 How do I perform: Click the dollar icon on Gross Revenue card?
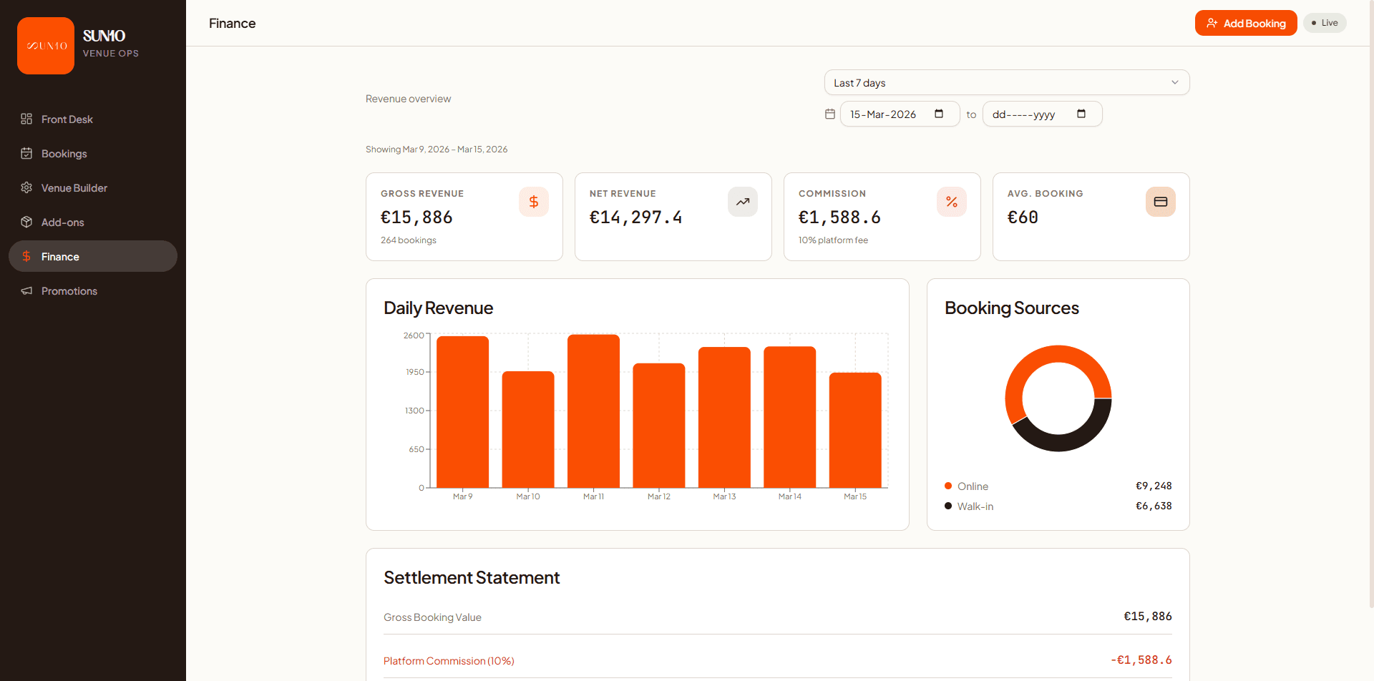tap(533, 202)
